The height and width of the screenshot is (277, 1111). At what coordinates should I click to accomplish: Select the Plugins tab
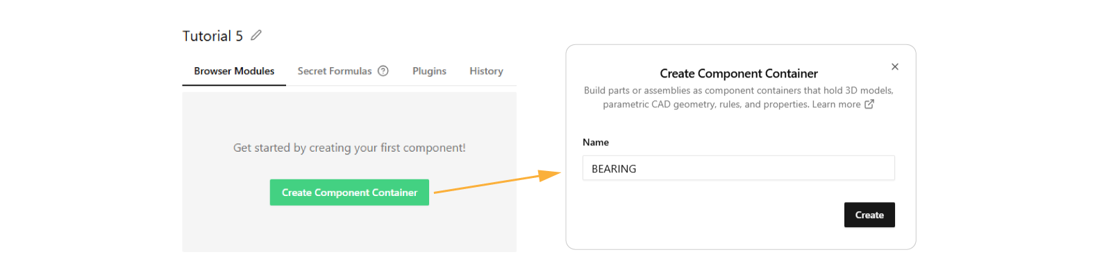pyautogui.click(x=429, y=71)
